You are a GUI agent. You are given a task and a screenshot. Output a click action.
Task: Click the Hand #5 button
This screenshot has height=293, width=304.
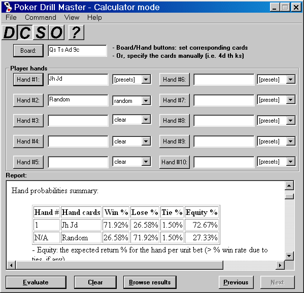pyautogui.click(x=28, y=162)
